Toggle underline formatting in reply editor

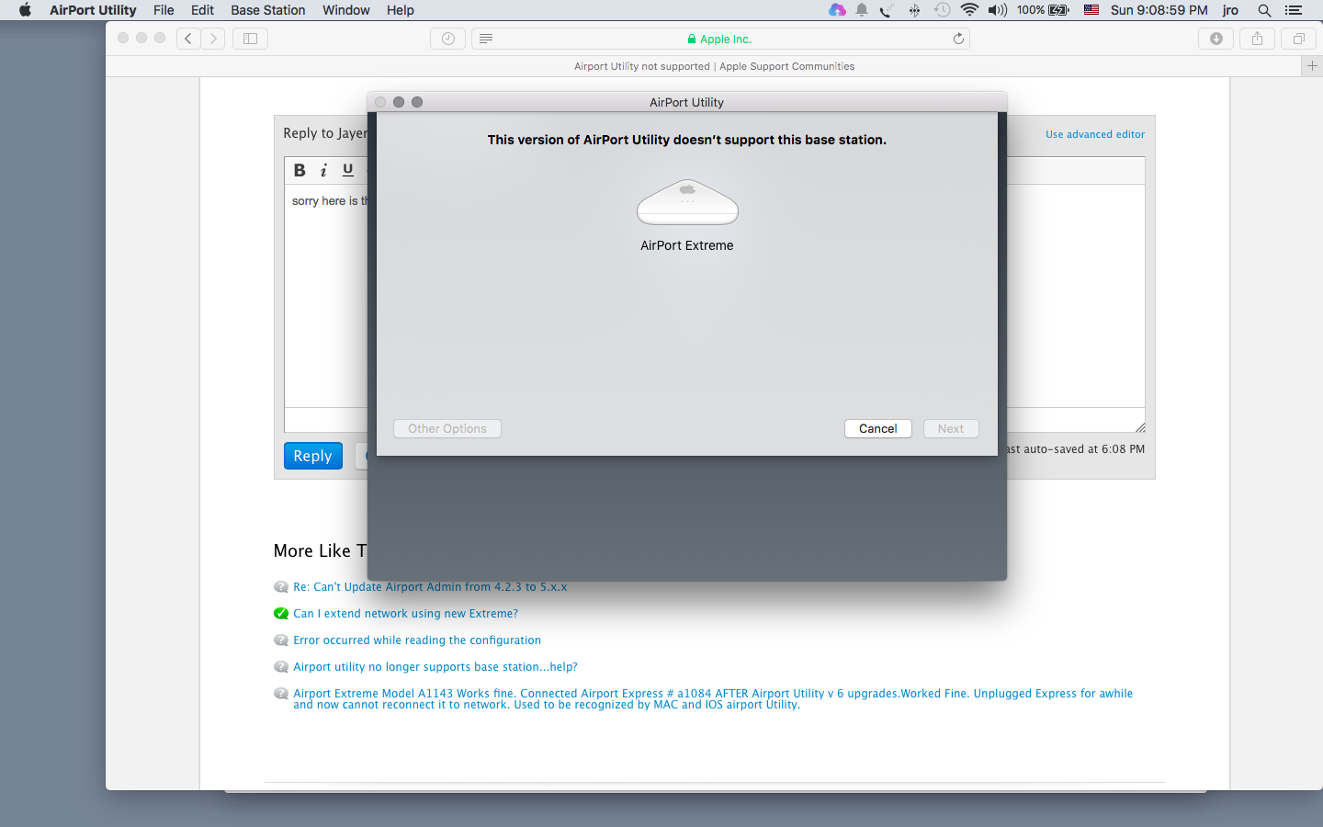coord(347,170)
